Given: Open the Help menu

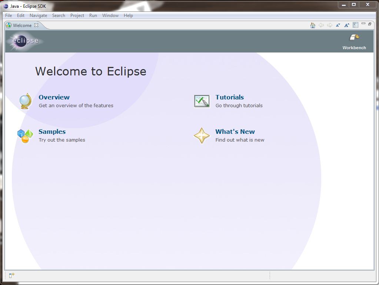Looking at the screenshot, I should pyautogui.click(x=128, y=16).
